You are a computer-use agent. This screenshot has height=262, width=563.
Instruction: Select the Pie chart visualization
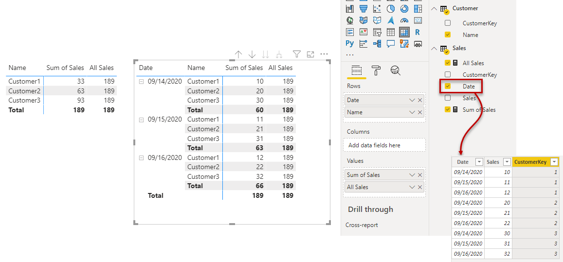click(391, 8)
